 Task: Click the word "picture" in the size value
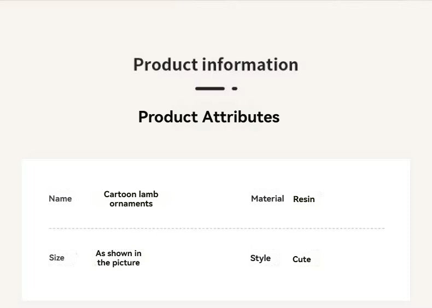tap(125, 263)
